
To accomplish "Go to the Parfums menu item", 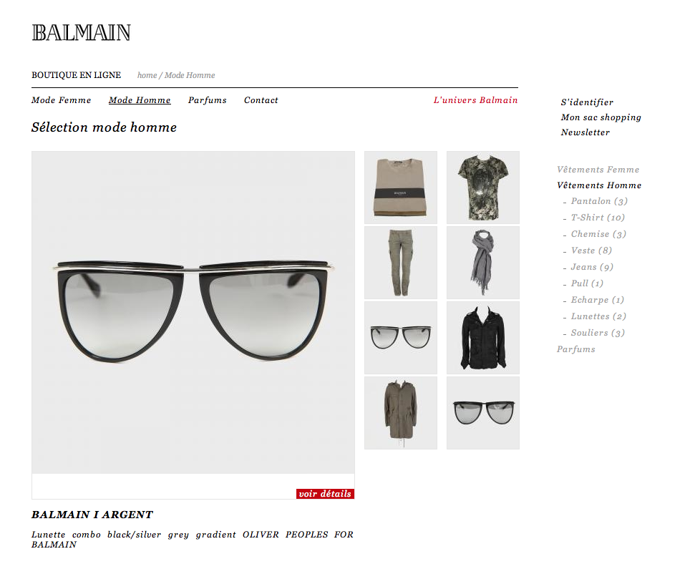I will coord(208,100).
